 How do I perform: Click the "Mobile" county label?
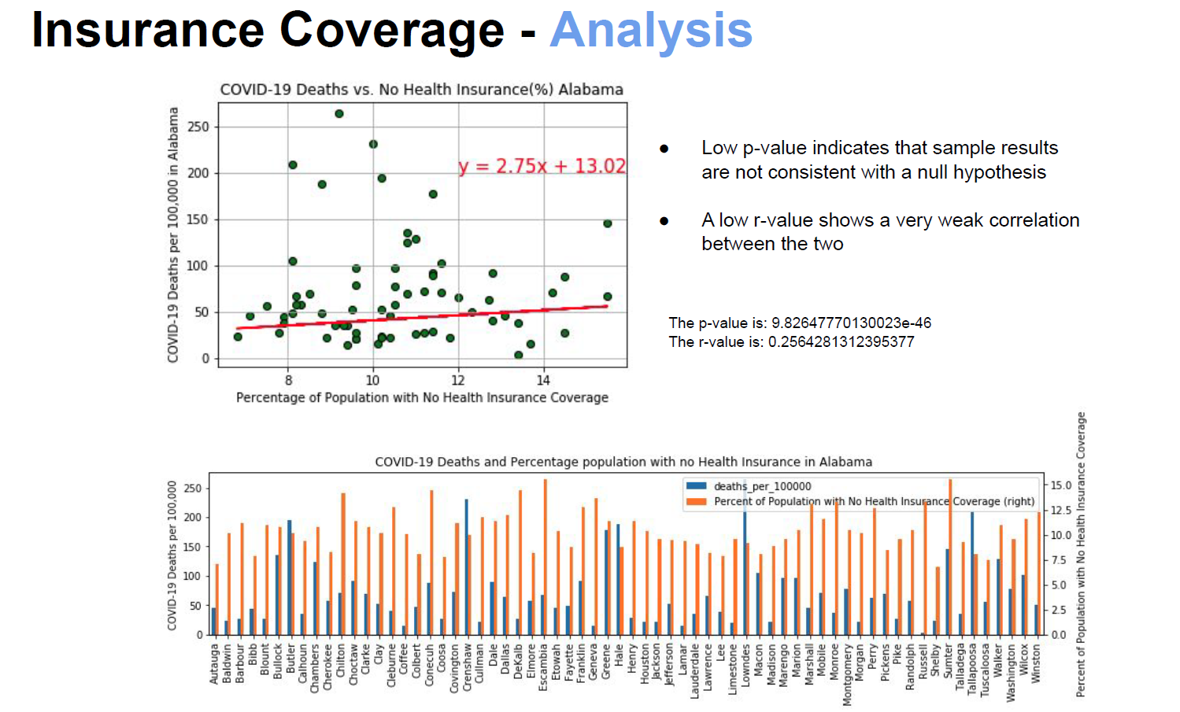pyautogui.click(x=821, y=660)
